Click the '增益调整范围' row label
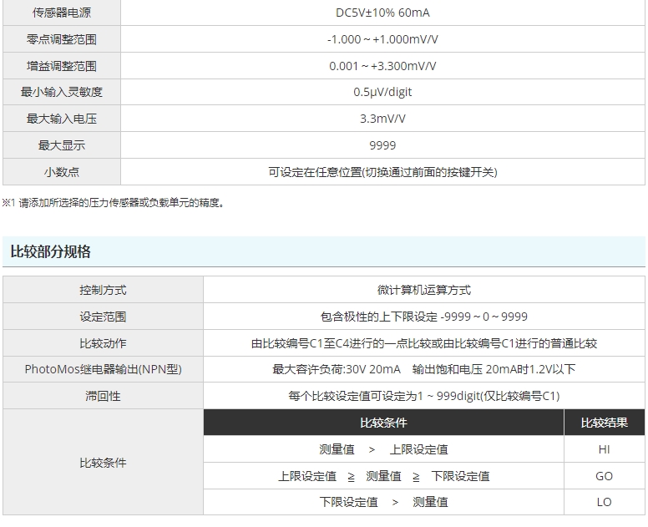This screenshot has width=648, height=527. tap(62, 66)
